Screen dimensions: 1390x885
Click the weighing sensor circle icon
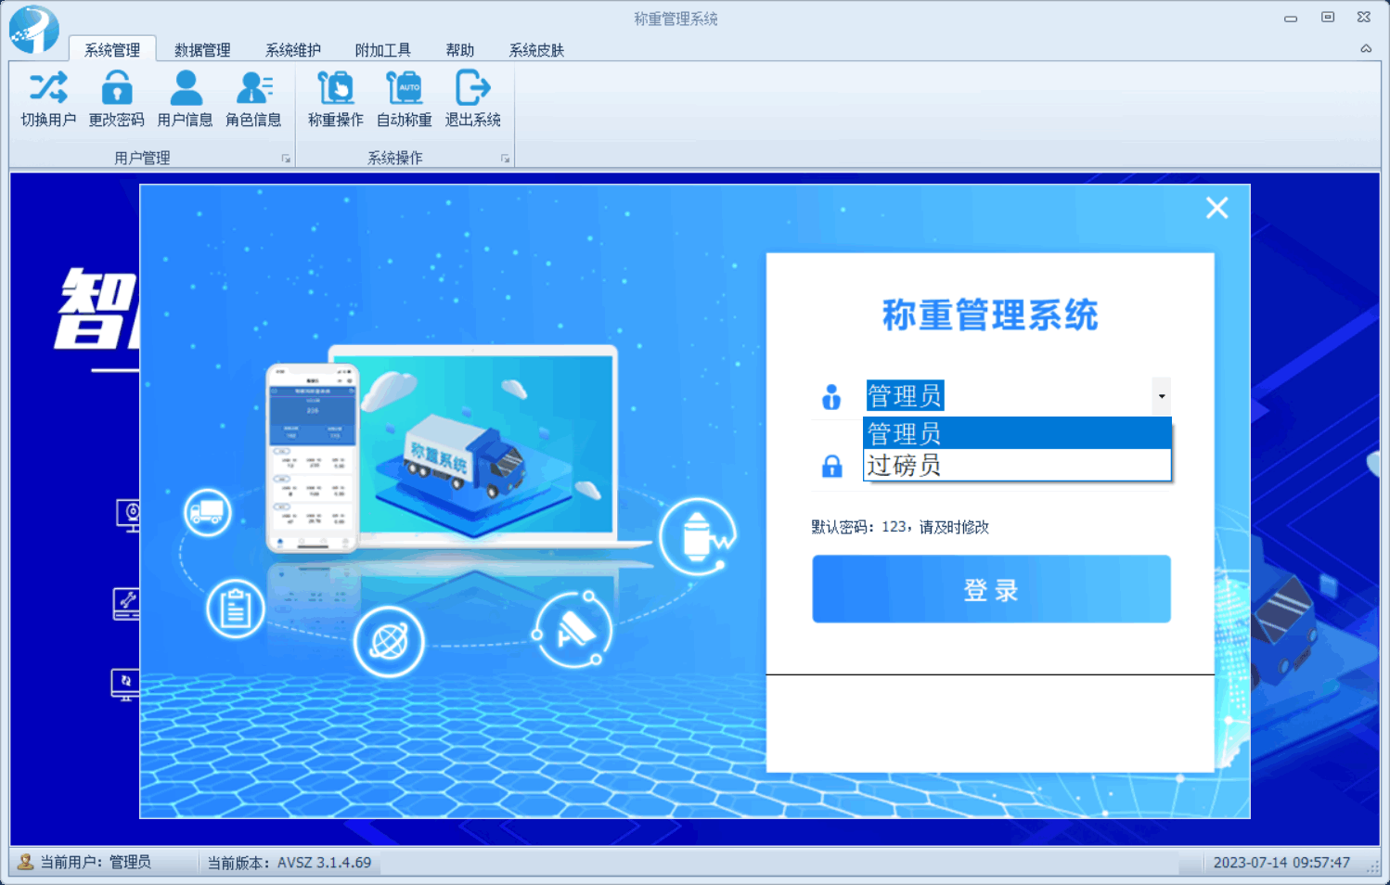697,536
